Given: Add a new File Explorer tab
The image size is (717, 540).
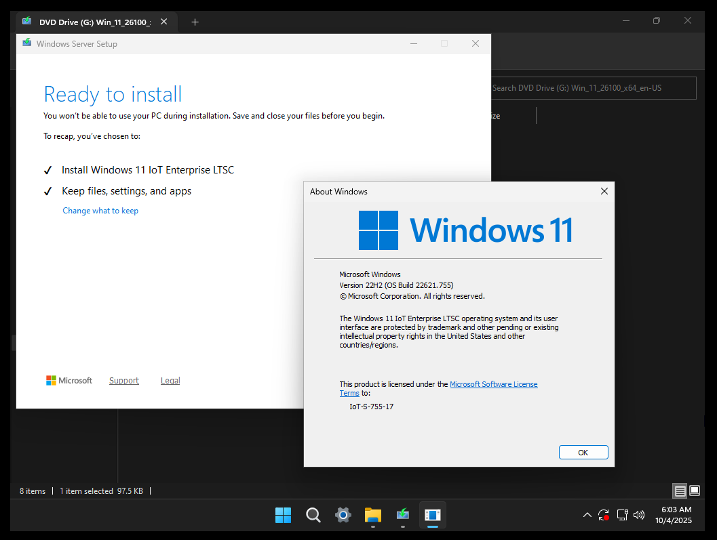Looking at the screenshot, I should (195, 22).
